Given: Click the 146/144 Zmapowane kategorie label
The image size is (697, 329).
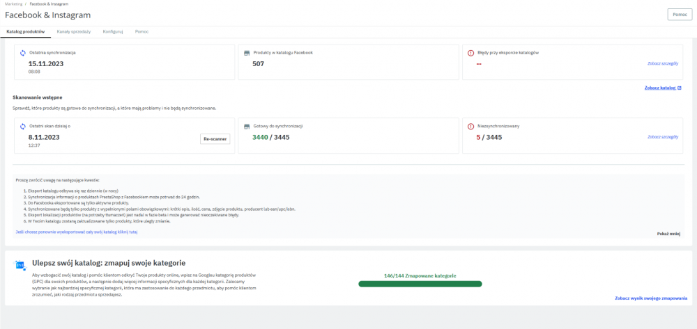Looking at the screenshot, I should coord(420,276).
